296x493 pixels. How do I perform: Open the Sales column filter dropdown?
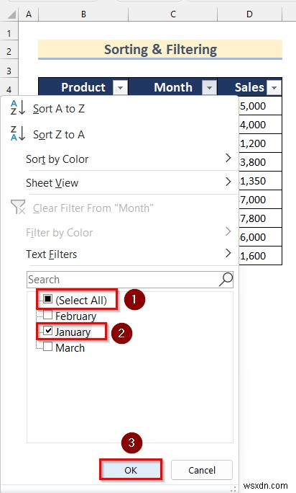click(274, 87)
